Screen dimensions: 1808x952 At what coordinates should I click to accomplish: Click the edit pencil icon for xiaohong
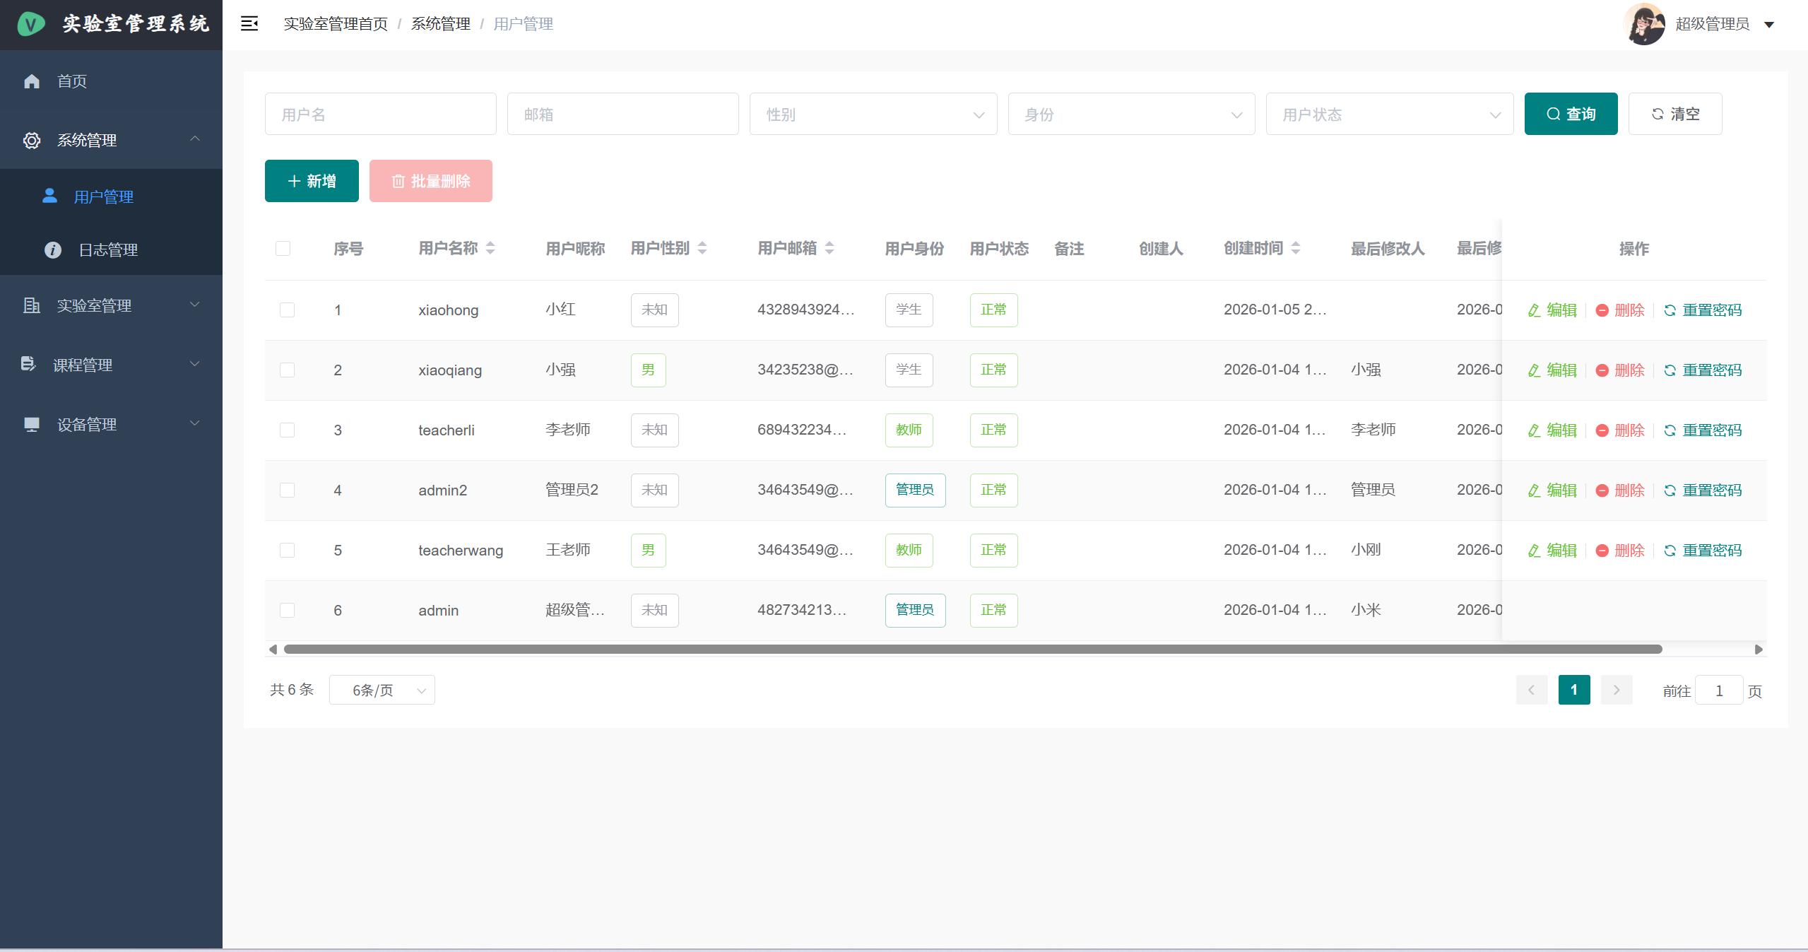(1534, 310)
